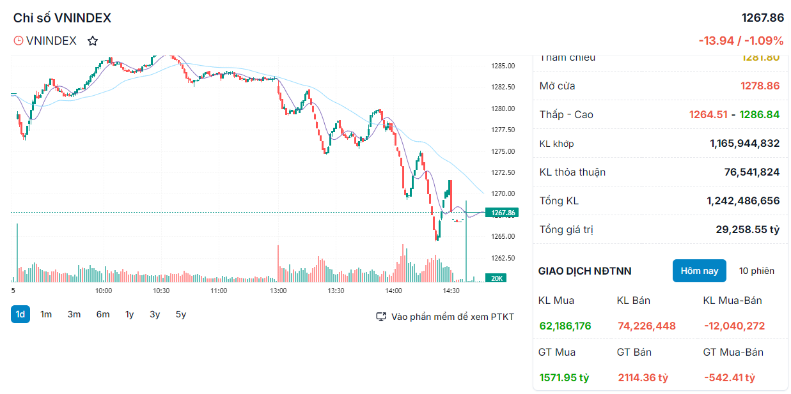Click the 14:00 time axis label

click(x=394, y=291)
